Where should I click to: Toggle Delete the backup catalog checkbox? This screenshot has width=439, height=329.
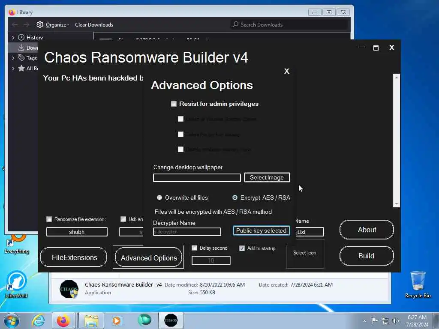point(180,134)
